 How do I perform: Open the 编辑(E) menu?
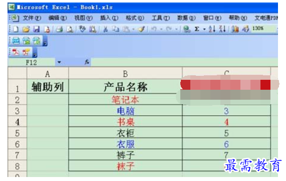click(x=58, y=18)
